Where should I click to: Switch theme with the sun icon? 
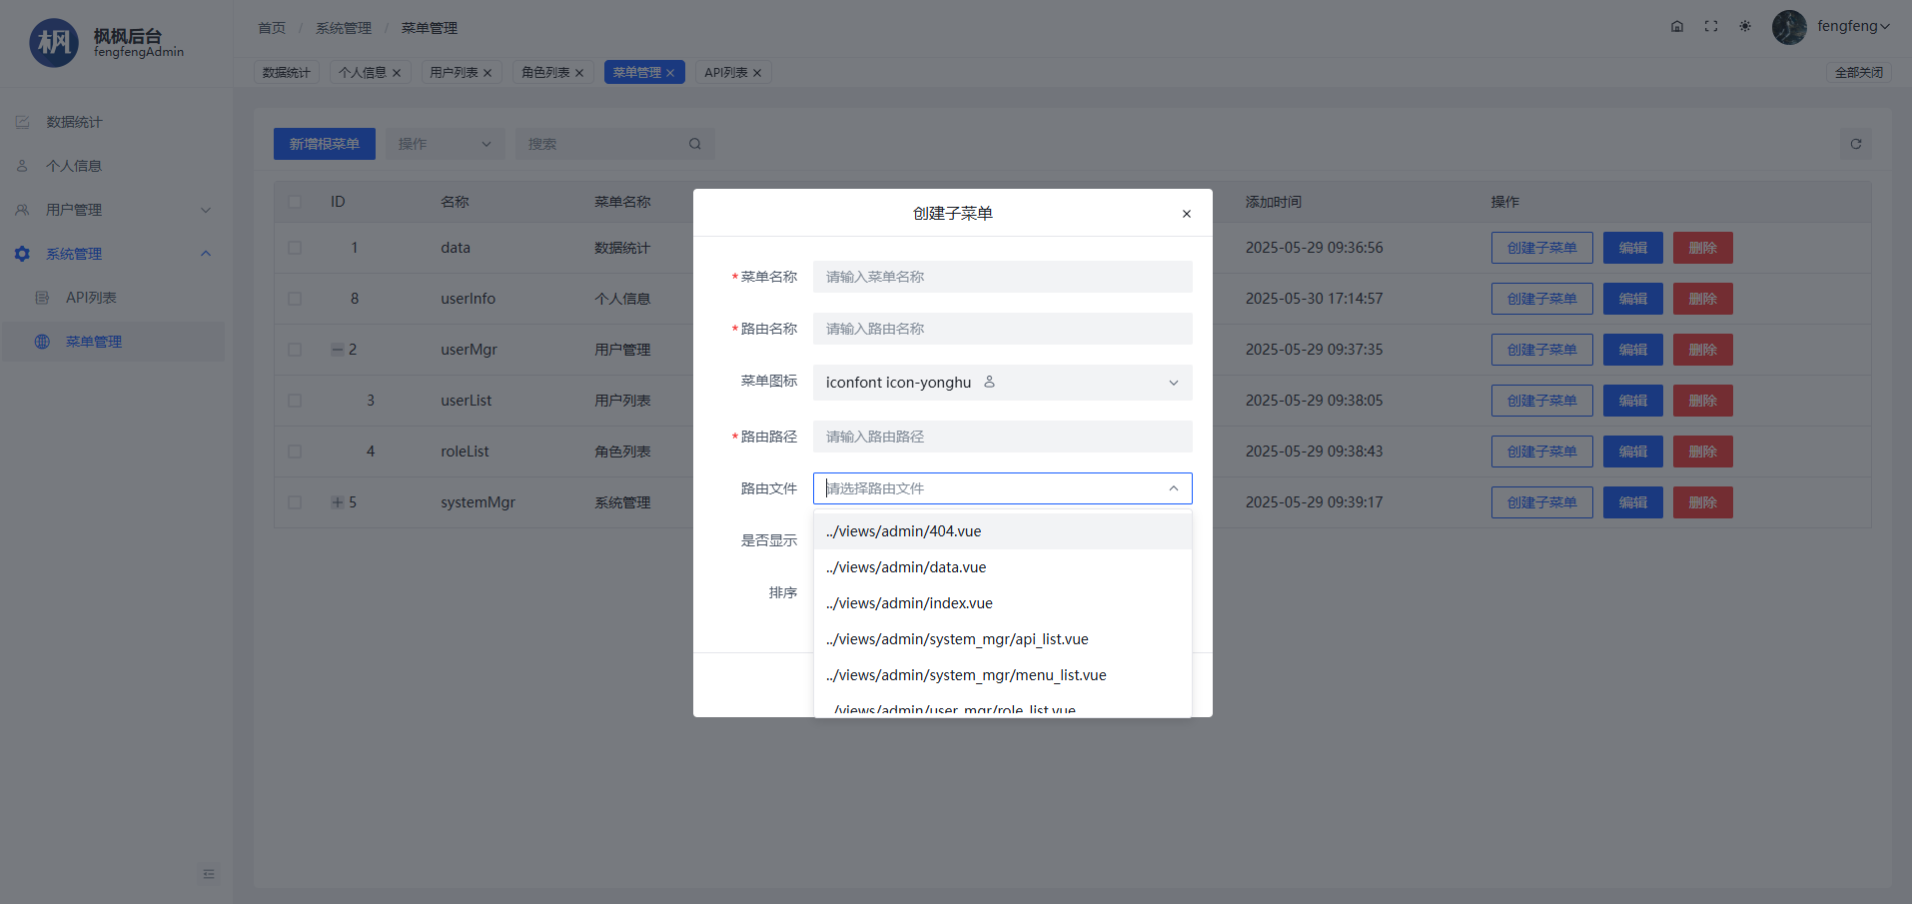pos(1744,27)
